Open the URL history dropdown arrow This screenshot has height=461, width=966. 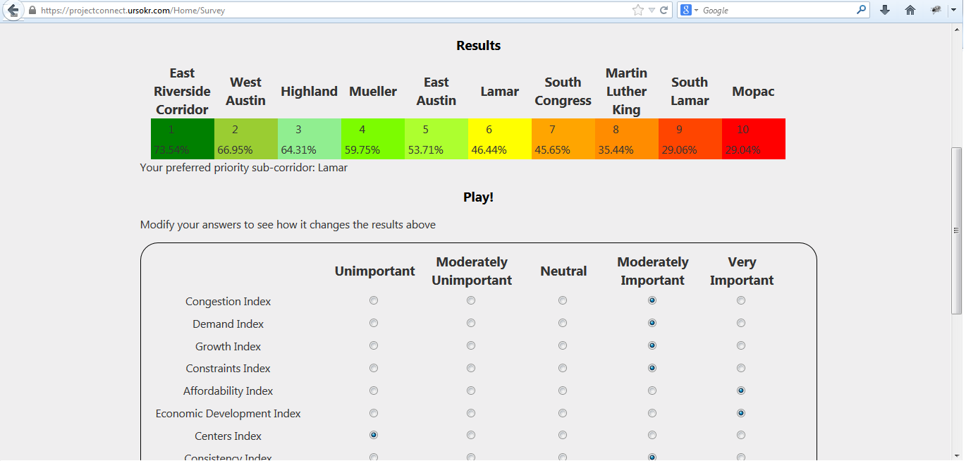pos(652,11)
